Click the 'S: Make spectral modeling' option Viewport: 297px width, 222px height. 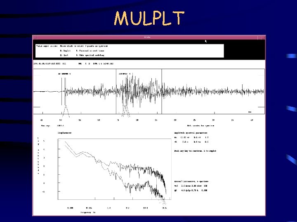(90, 55)
